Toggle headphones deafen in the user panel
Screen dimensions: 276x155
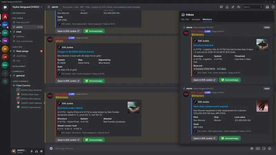point(37,151)
